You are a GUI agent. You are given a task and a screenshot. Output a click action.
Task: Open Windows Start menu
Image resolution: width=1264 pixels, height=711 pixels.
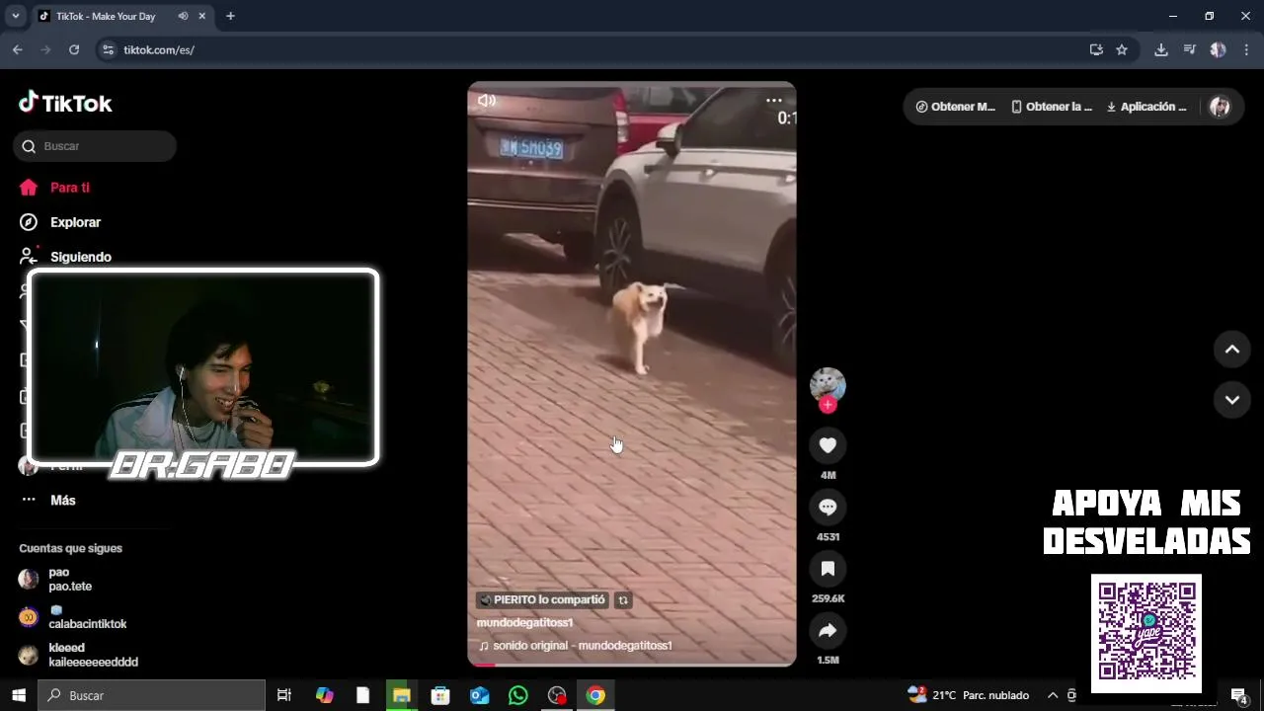[18, 695]
